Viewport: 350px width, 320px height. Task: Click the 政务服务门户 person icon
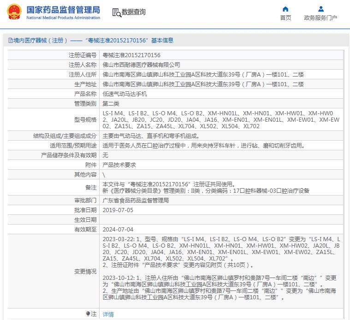[x=320, y=9]
